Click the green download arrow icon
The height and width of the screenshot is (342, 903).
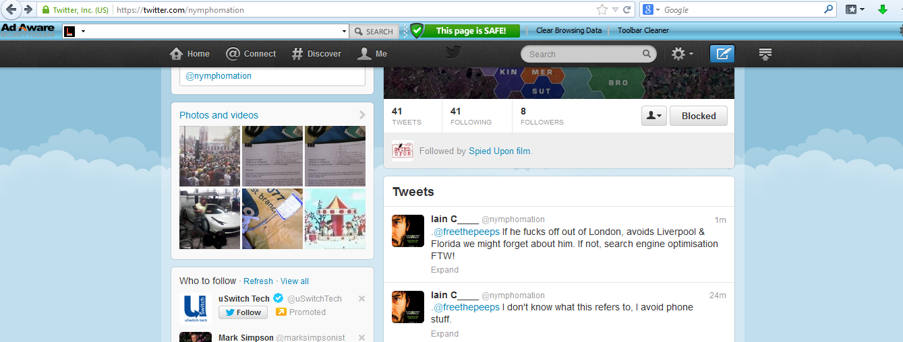(x=882, y=9)
